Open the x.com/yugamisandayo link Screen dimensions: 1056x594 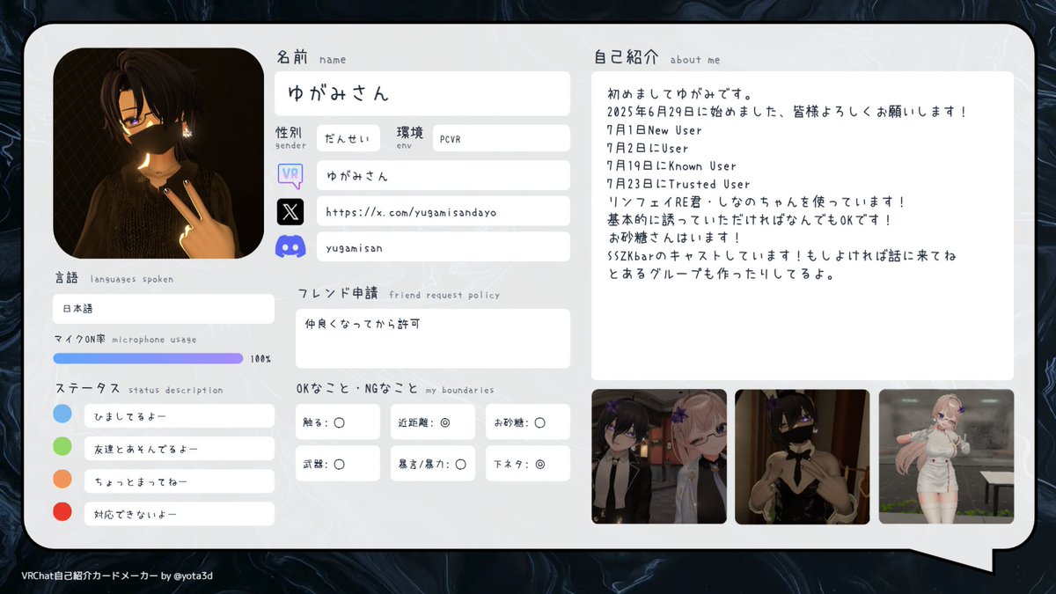tap(444, 211)
